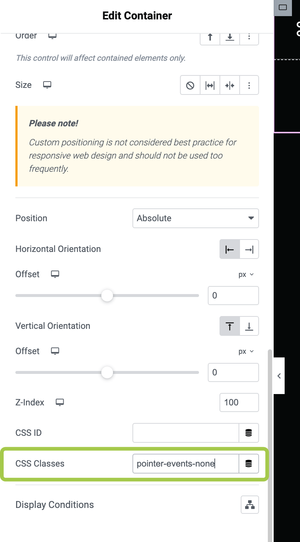
Task: Click the horizontal Offset slider handle
Action: 107,296
